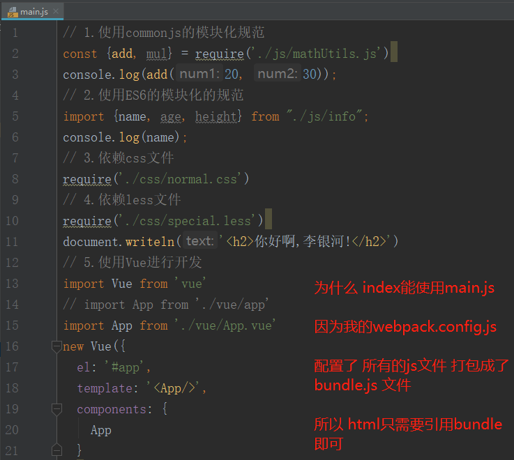514x460 pixels.
Task: Click the comment '3.依赖css文件'
Action: 119,158
